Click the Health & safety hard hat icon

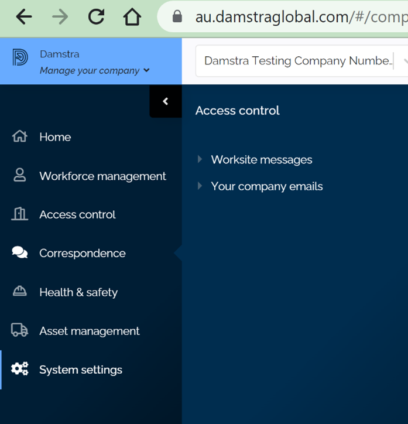pyautogui.click(x=20, y=292)
